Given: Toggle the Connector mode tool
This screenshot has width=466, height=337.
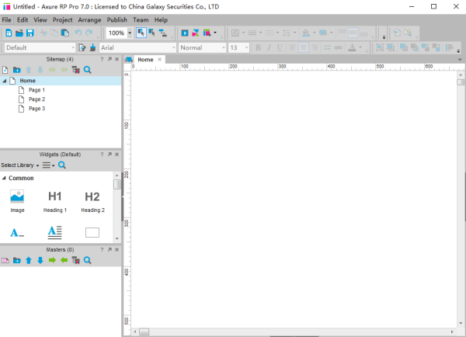Looking at the screenshot, I should tap(163, 33).
